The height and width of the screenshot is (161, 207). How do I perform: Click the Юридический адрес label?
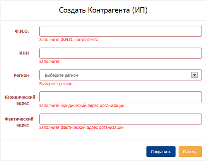[20, 100]
